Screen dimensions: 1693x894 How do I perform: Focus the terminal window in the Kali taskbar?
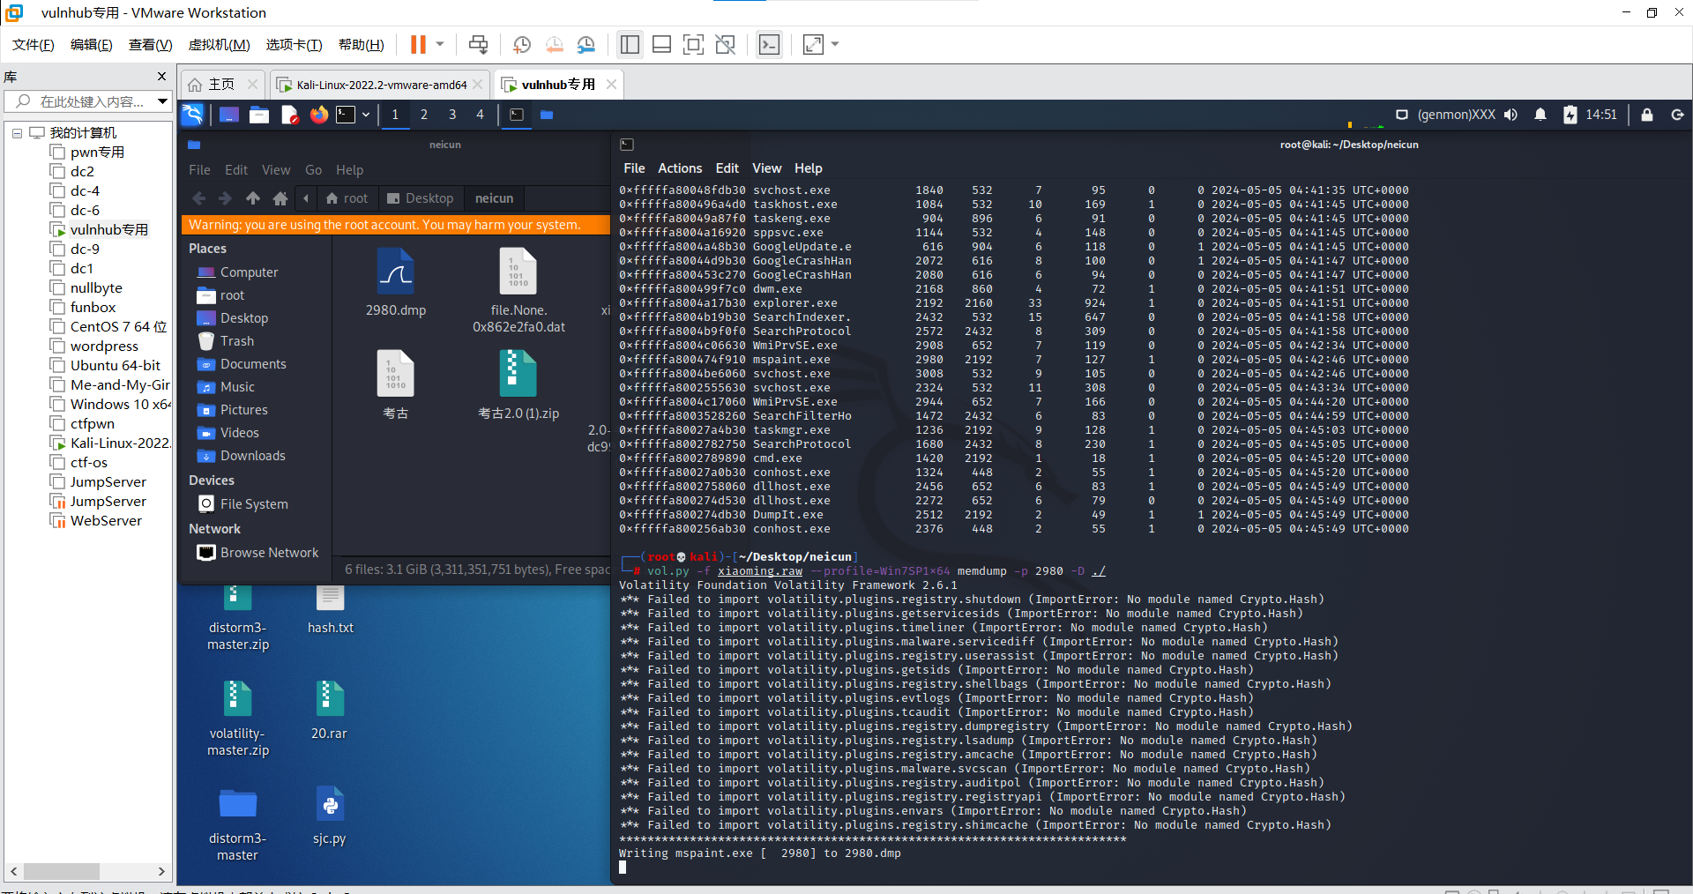pyautogui.click(x=517, y=115)
